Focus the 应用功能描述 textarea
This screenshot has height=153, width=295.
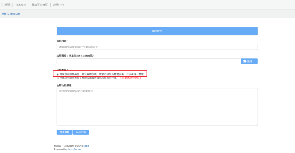[x=157, y=107]
